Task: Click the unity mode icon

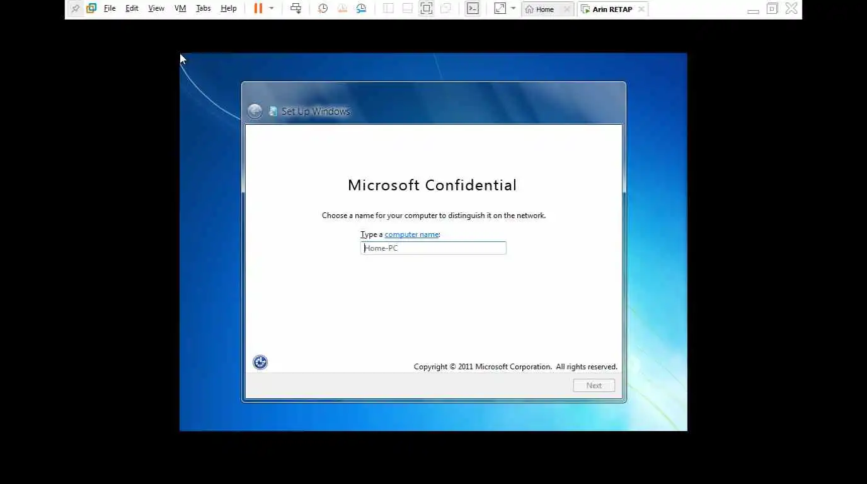Action: coord(445,9)
